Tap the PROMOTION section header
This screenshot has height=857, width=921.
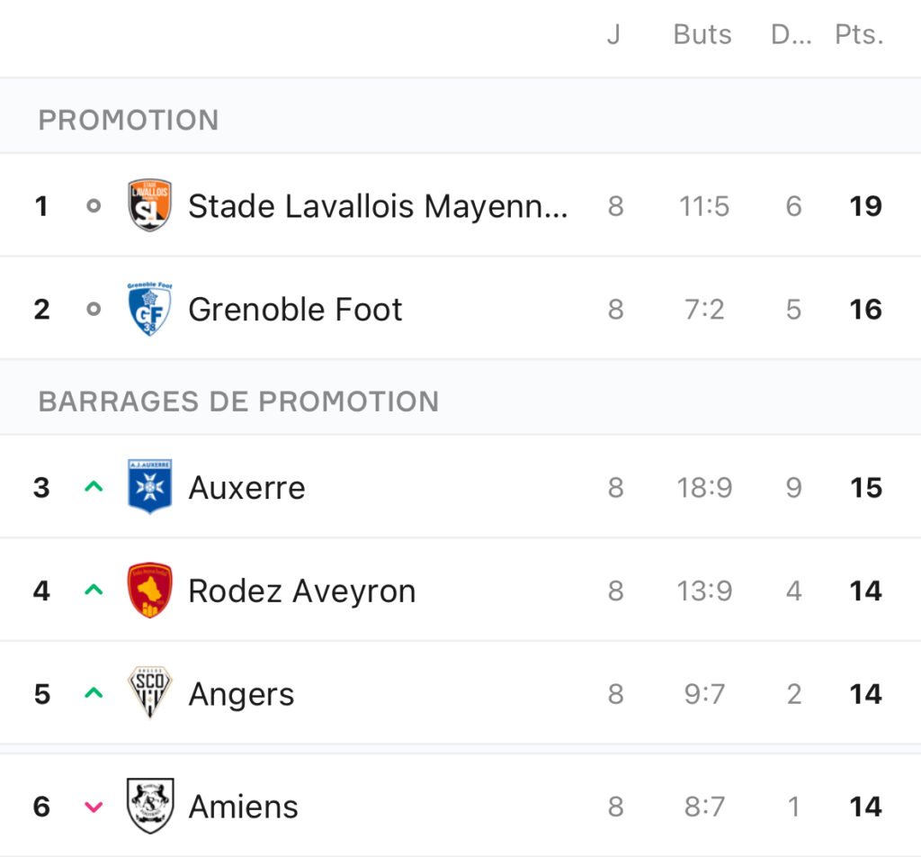point(129,120)
